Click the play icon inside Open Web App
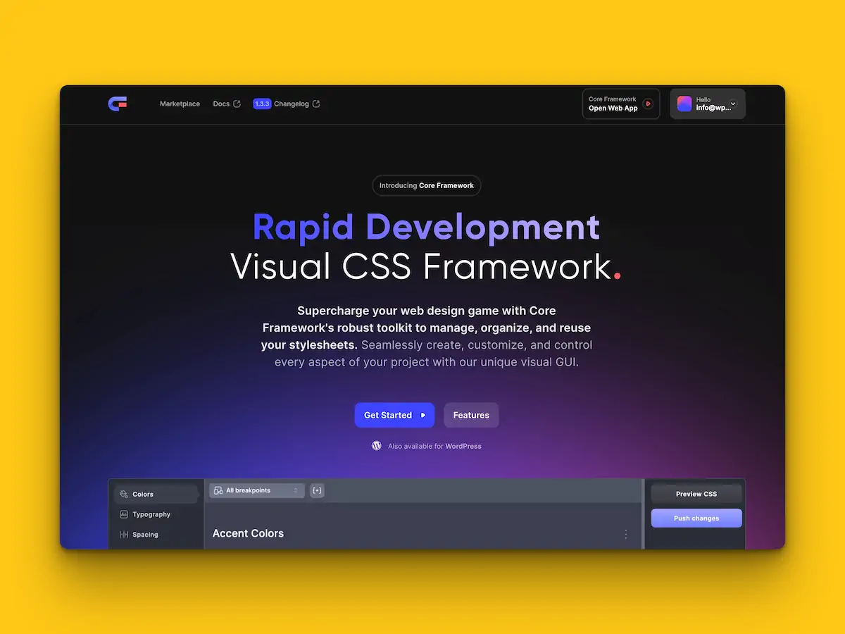 click(x=649, y=104)
